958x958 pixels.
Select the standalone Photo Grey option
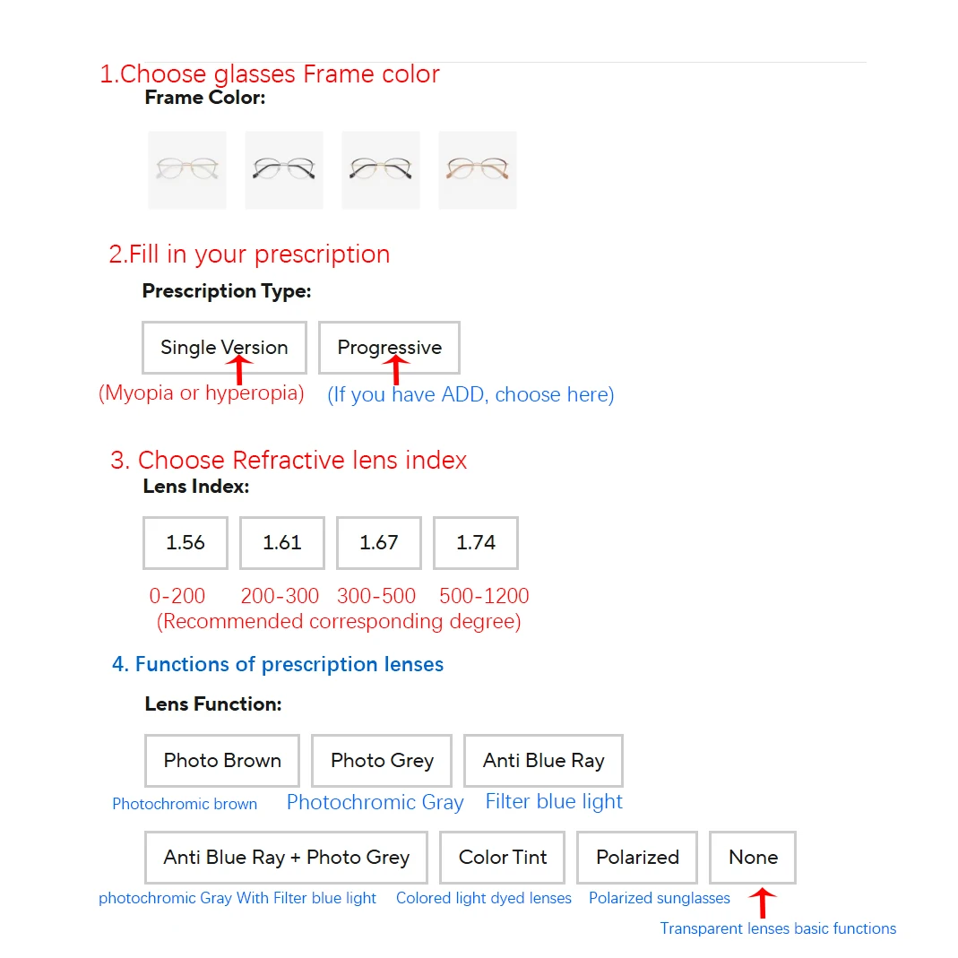[382, 761]
